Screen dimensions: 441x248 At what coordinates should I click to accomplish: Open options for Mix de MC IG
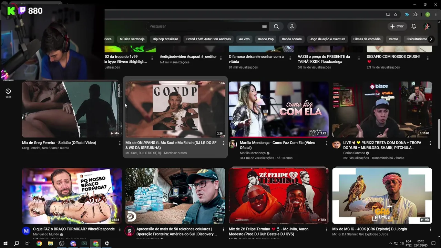click(430, 229)
